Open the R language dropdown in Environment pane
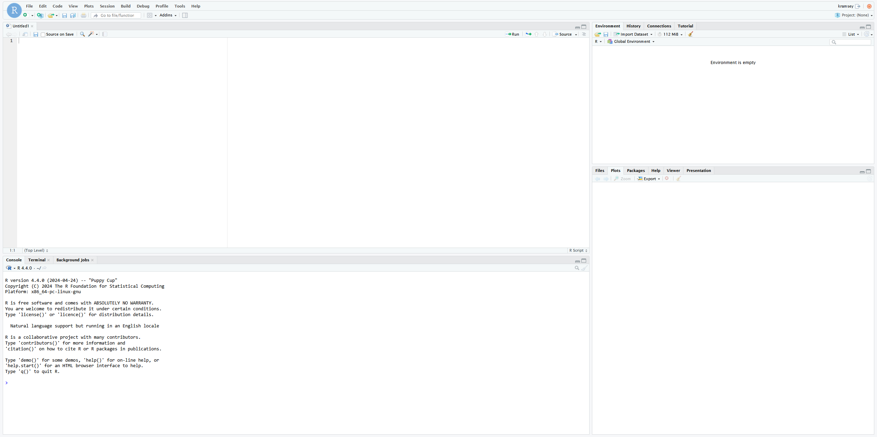The width and height of the screenshot is (877, 437). coord(598,41)
